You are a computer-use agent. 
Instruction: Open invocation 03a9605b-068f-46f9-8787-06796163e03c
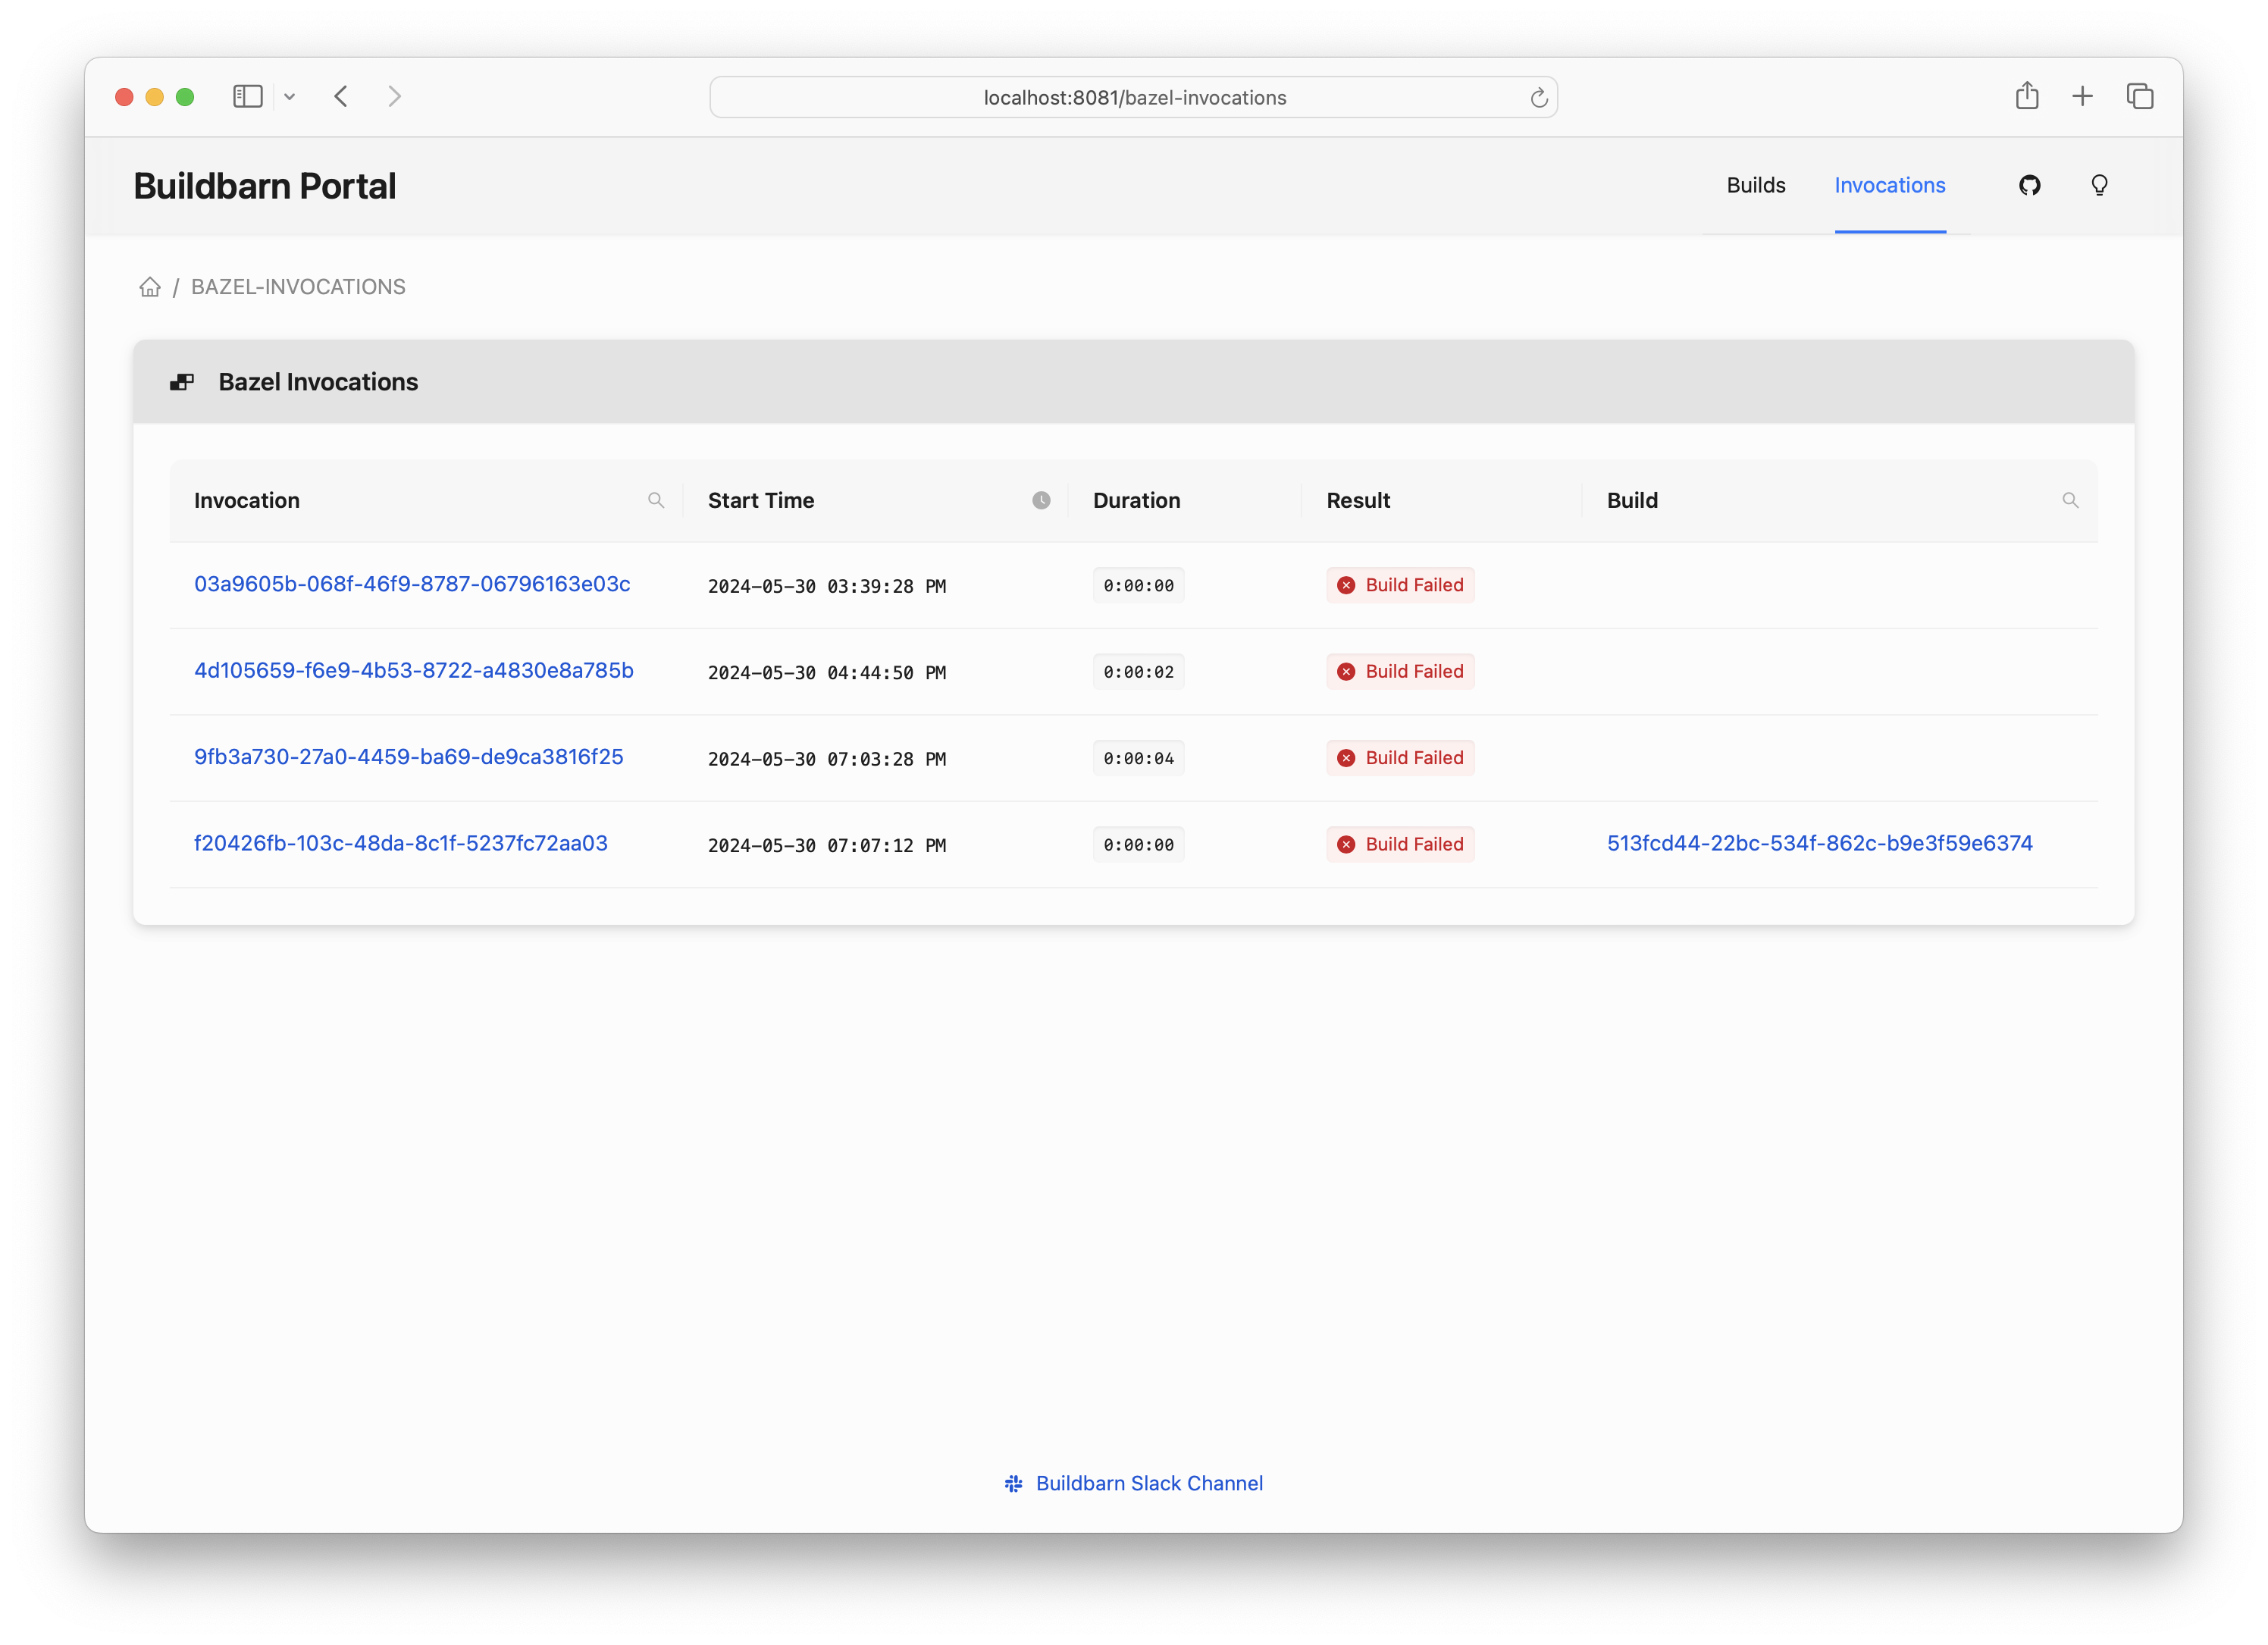point(412,584)
